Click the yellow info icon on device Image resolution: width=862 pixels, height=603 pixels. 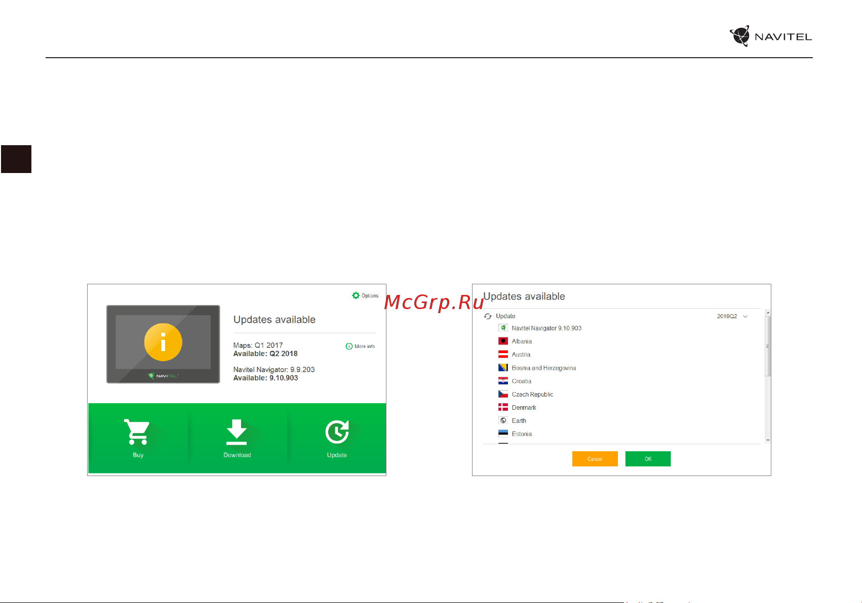pyautogui.click(x=163, y=342)
